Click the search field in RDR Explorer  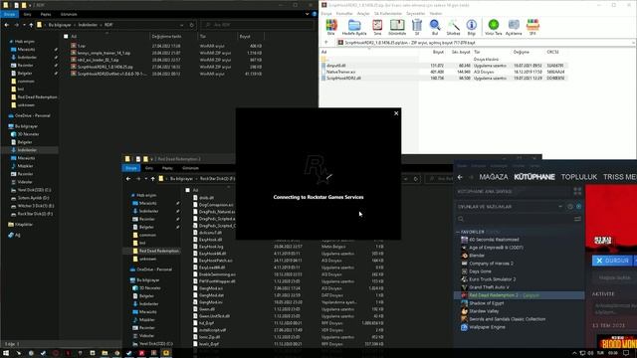point(258,25)
